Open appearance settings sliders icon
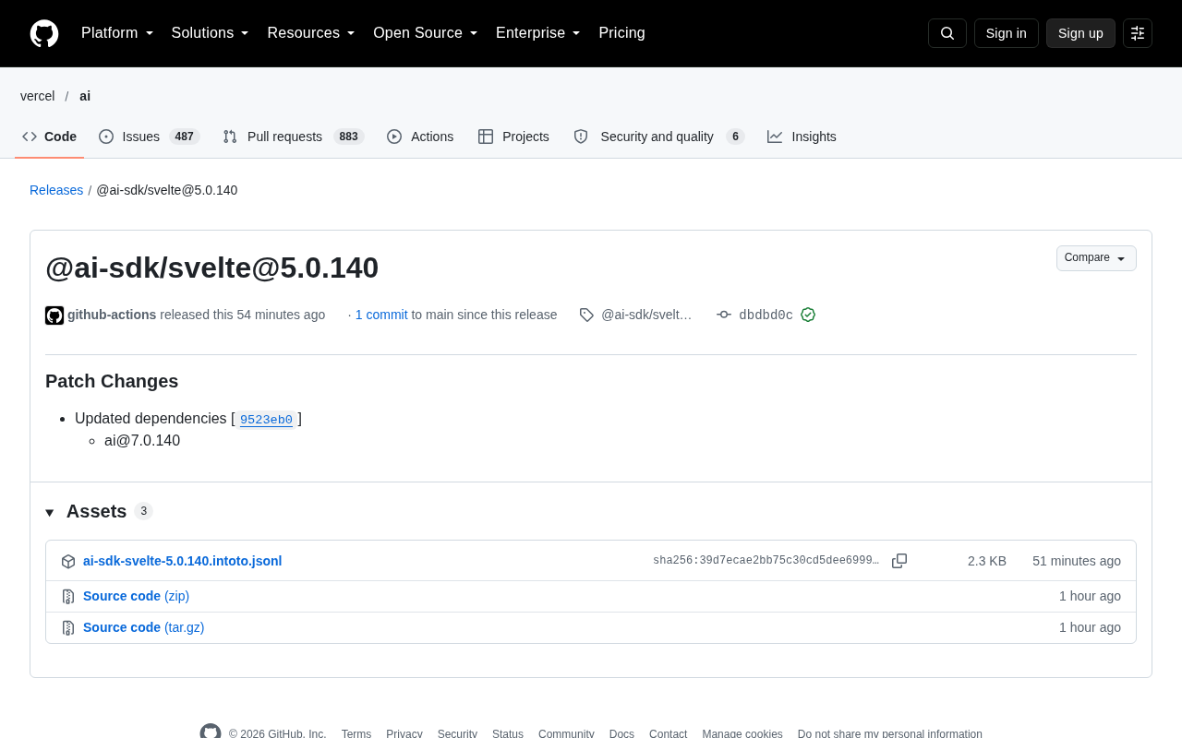Screen dimensions: 1182x738 point(1138,33)
